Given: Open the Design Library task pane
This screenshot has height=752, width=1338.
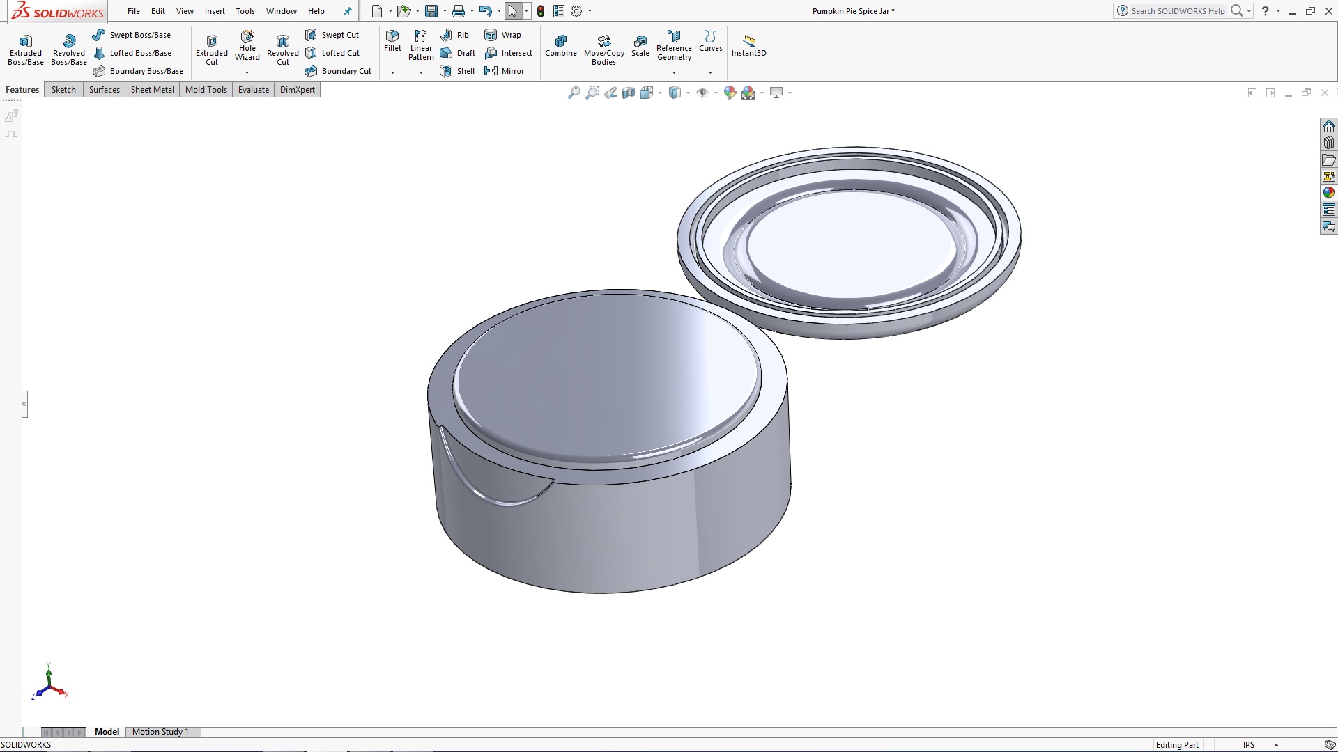Looking at the screenshot, I should pyautogui.click(x=1328, y=142).
